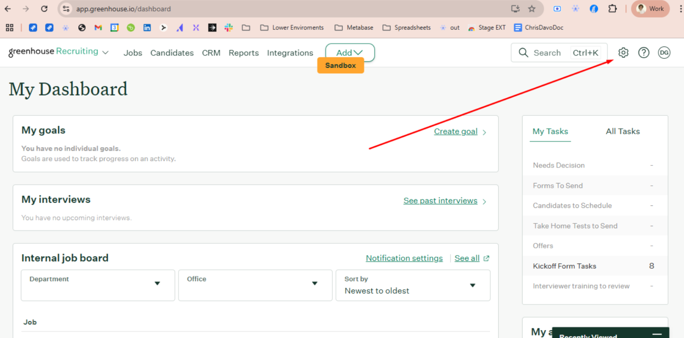Click the green circle bookmark icon
684x338 pixels.
click(131, 27)
